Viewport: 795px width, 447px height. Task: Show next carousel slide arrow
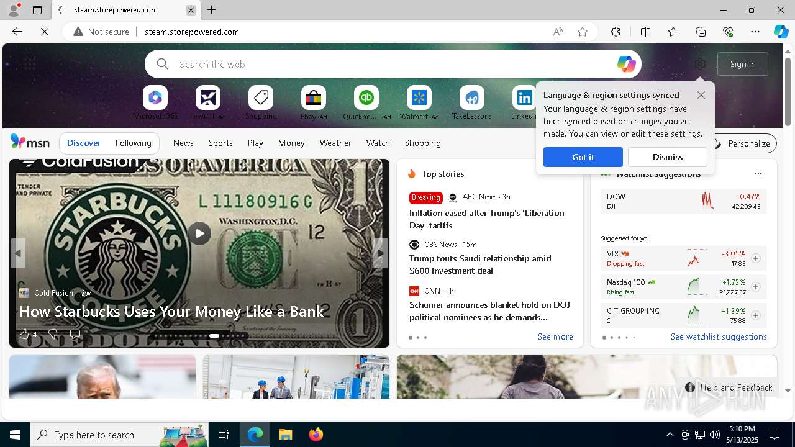pyautogui.click(x=381, y=253)
